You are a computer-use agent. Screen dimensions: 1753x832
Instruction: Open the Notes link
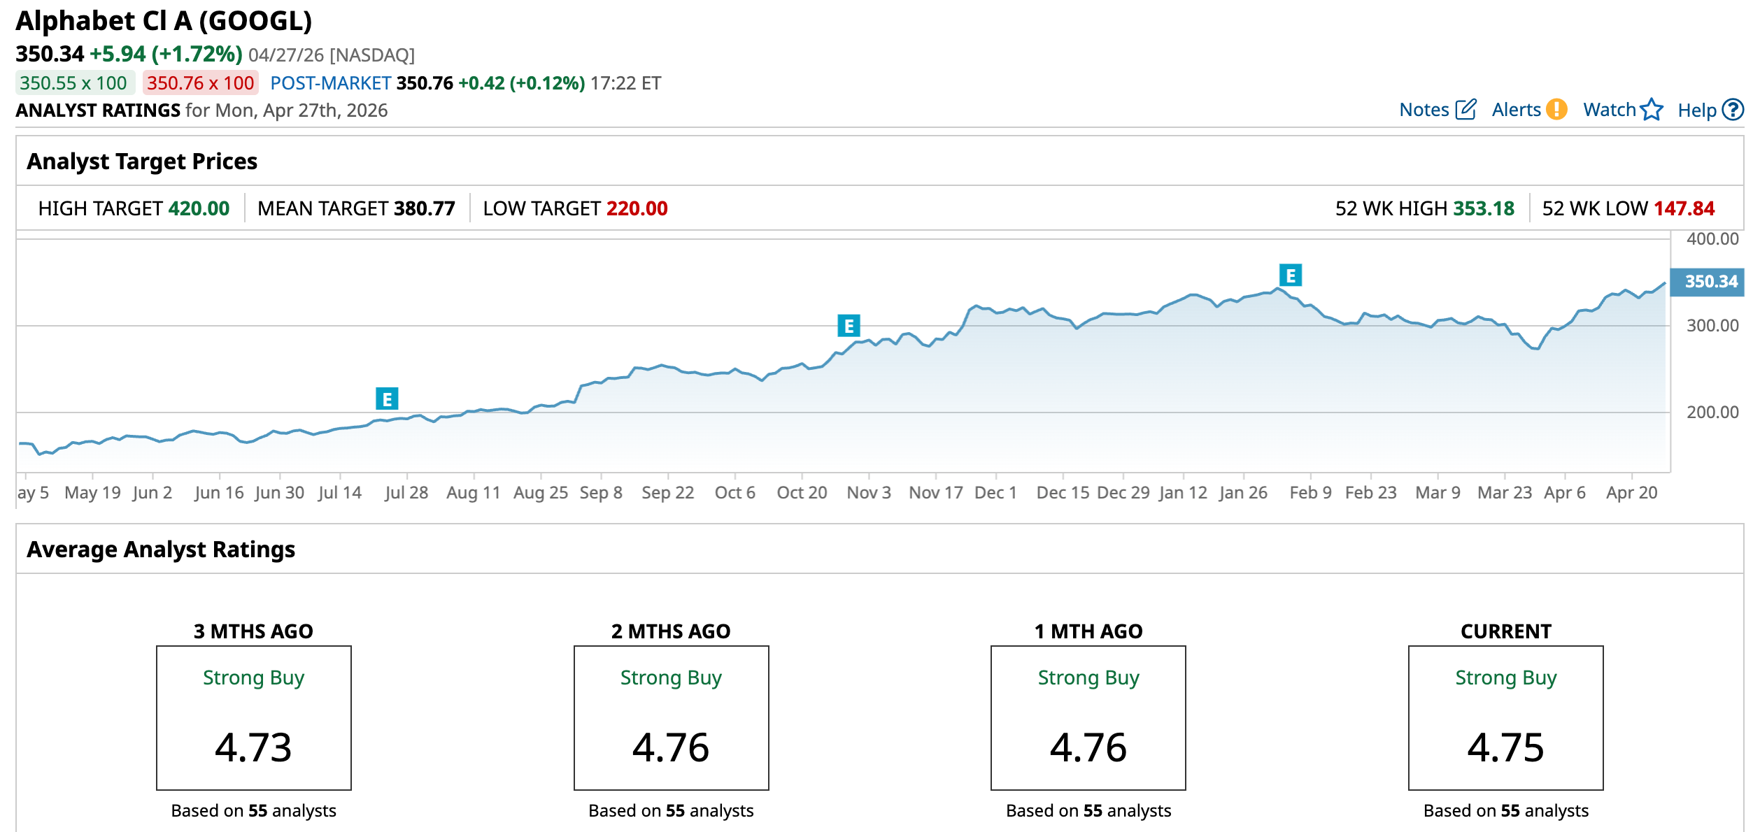click(1424, 110)
